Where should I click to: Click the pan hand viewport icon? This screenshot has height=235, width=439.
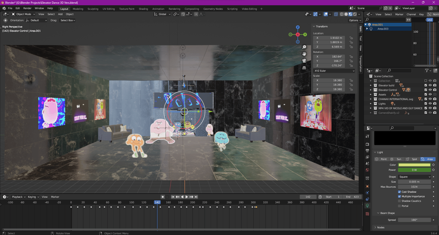pos(304,54)
